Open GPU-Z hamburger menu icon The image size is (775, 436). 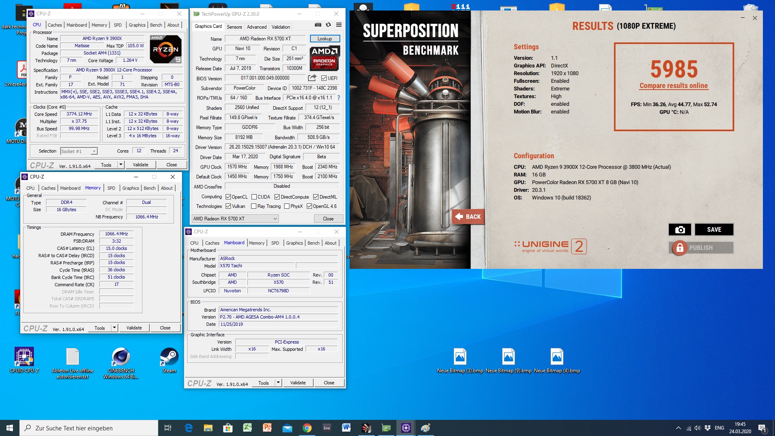[x=339, y=25]
